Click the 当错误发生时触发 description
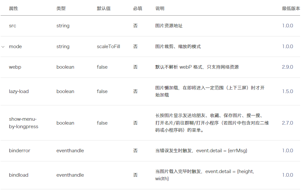The width and height of the screenshot is (304, 190). coord(201,151)
